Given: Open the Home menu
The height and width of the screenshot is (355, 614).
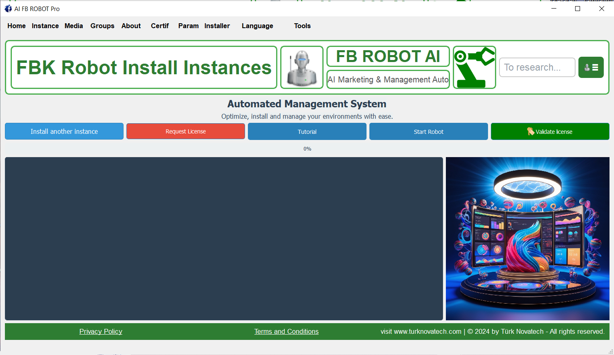Looking at the screenshot, I should 16,26.
